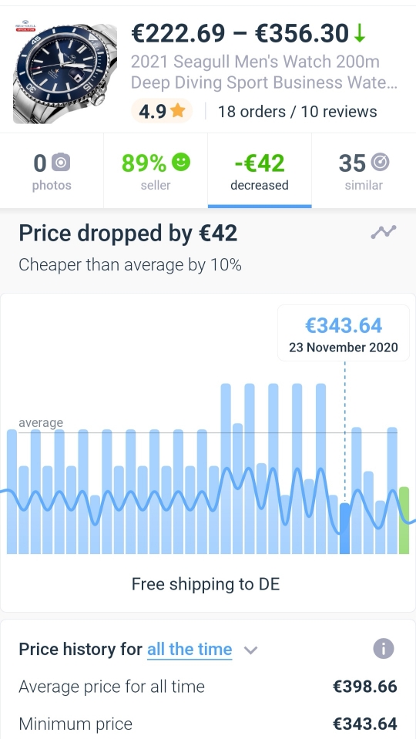Switch to the 89% seller tab

(156, 170)
